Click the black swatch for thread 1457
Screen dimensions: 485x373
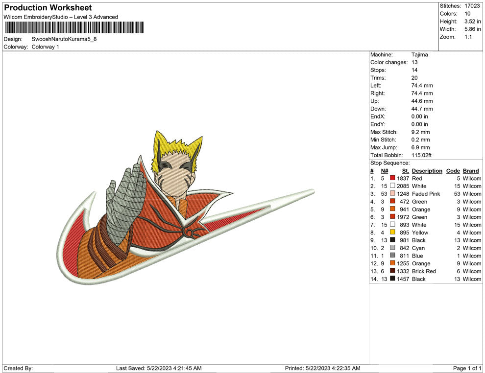click(392, 279)
